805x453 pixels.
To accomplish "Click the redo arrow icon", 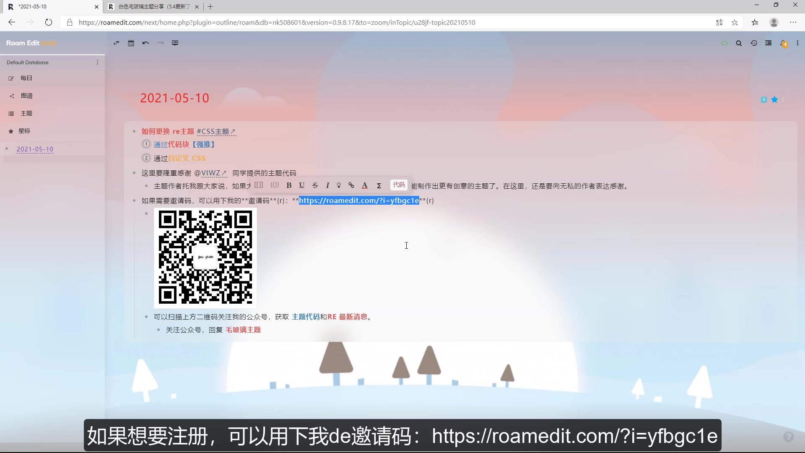I will click(x=160, y=43).
